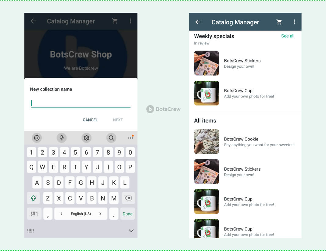326x251 pixels.
Task: Tap the E key
Action: click(53, 167)
